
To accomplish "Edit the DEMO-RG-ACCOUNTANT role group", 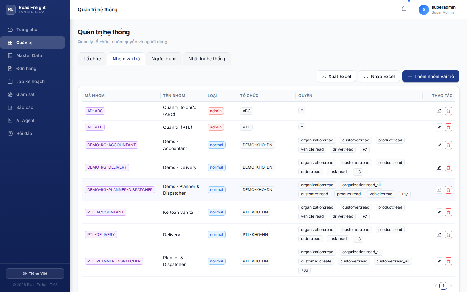I will tap(439, 145).
